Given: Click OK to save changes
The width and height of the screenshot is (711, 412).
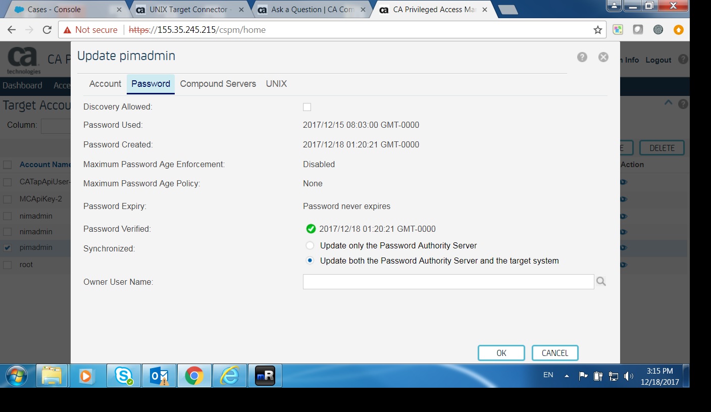Looking at the screenshot, I should tap(501, 353).
